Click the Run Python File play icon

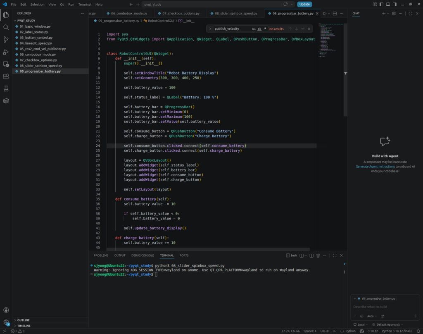[x=325, y=14]
